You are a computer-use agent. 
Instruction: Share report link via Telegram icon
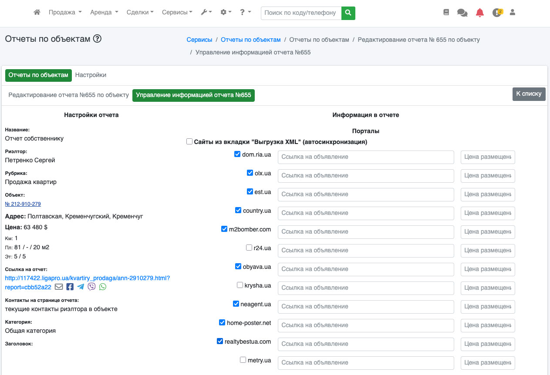coord(81,287)
